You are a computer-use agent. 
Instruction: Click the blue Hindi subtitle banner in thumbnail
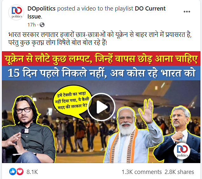(x=101, y=73)
